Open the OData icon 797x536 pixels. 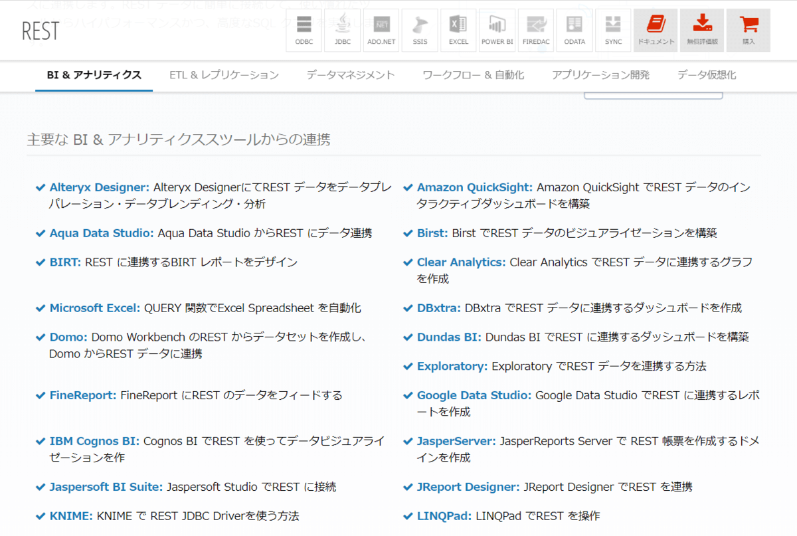point(575,31)
